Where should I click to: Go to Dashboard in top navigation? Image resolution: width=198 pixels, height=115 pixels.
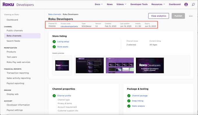click(x=175, y=4)
